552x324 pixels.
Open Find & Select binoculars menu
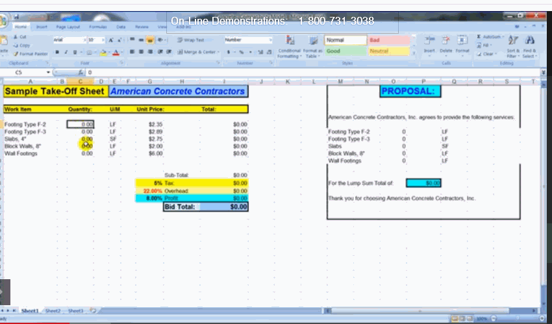pyautogui.click(x=529, y=47)
